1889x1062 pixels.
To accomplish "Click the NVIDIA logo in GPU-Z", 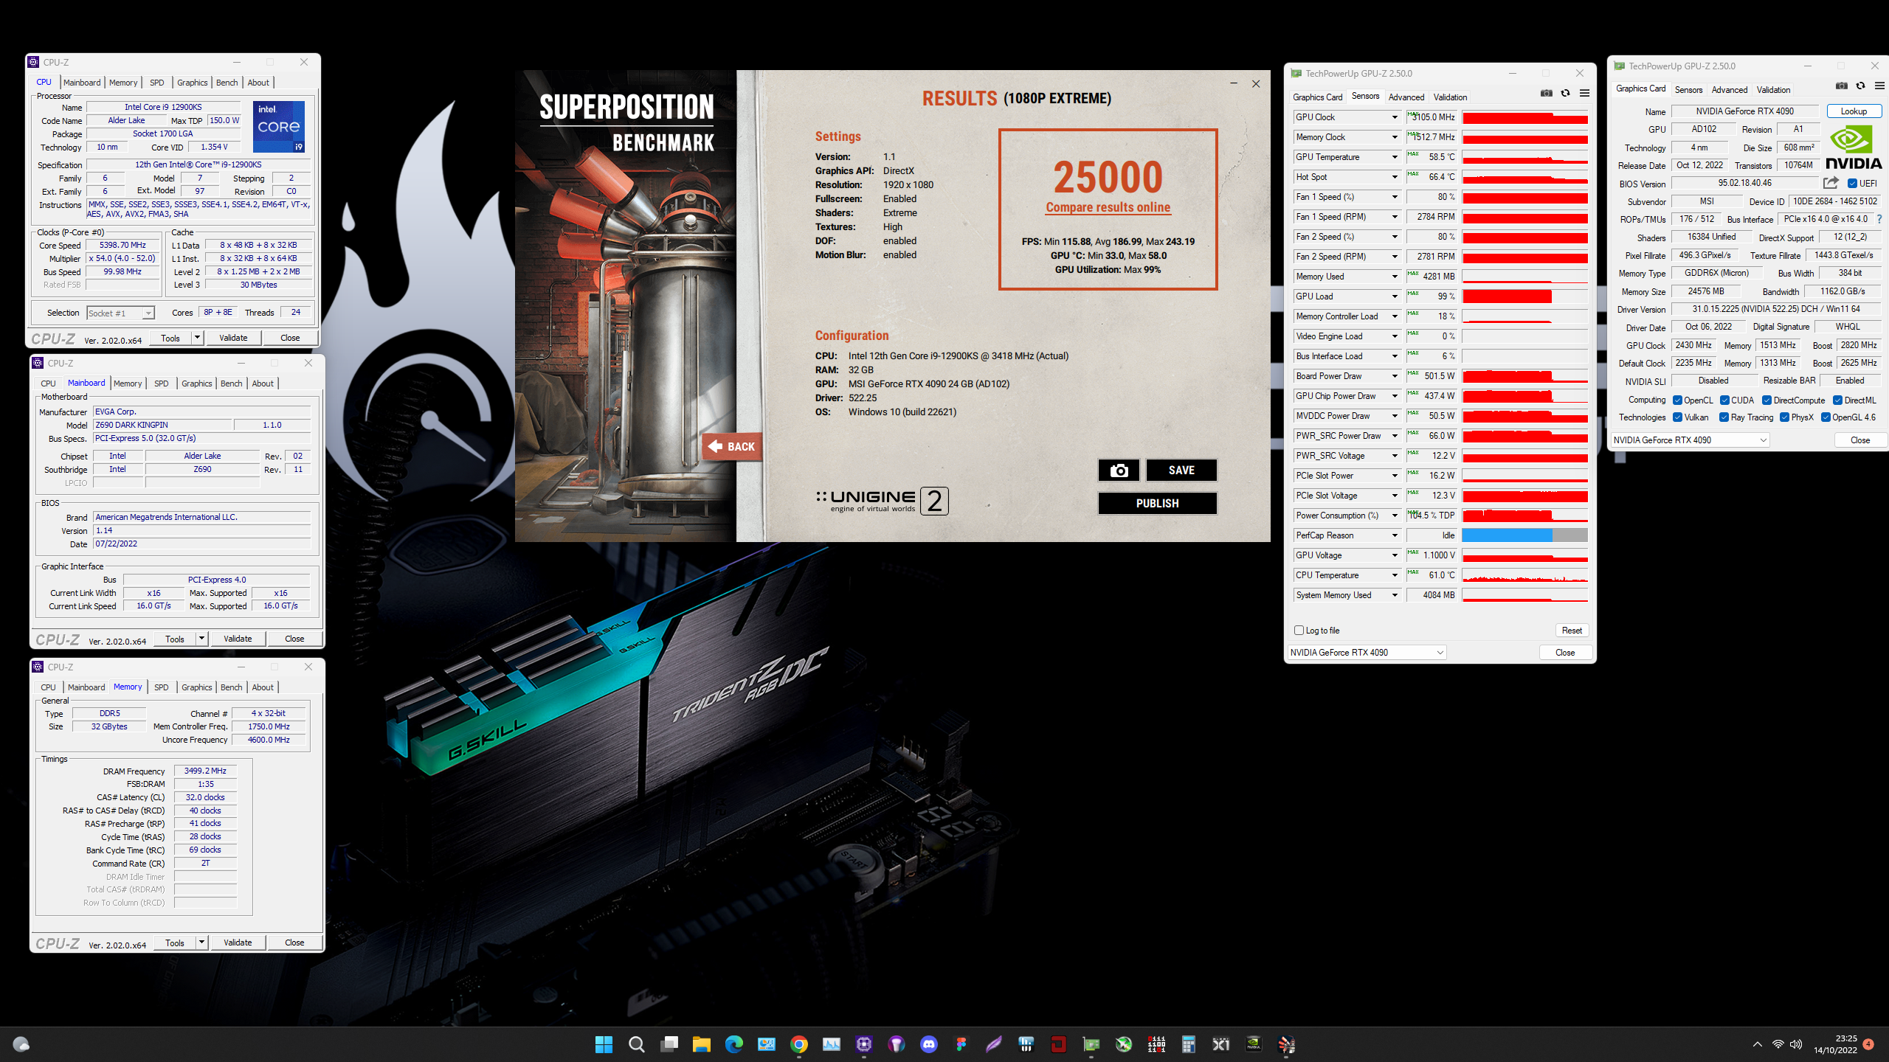I will [1853, 148].
